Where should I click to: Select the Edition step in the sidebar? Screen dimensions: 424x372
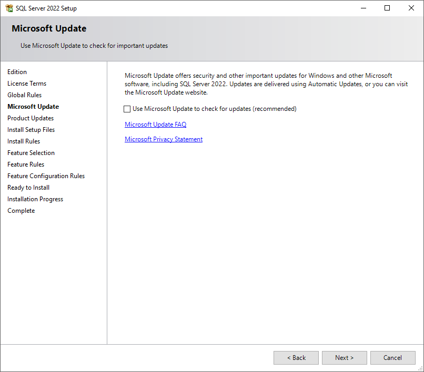coord(17,71)
